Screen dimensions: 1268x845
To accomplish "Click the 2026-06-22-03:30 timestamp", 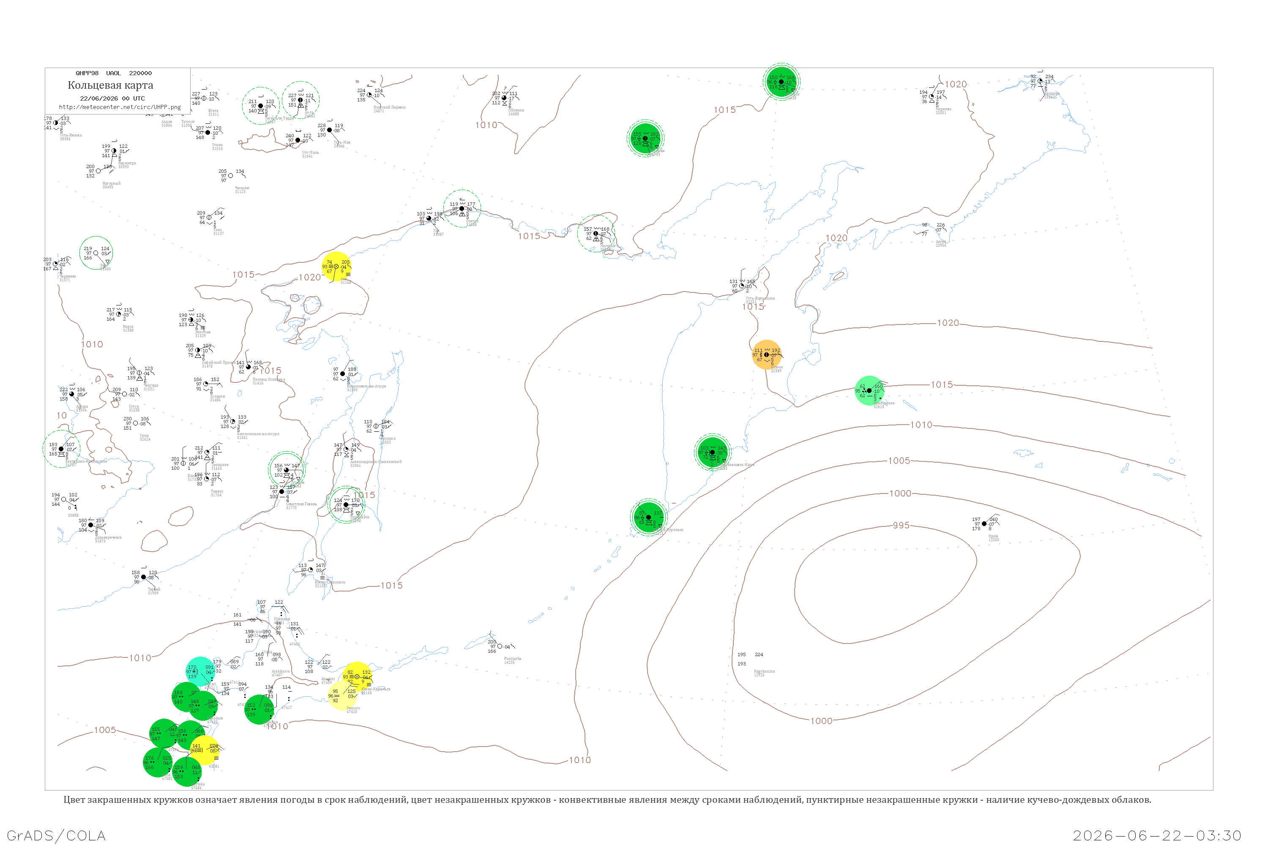I will coord(1157,835).
